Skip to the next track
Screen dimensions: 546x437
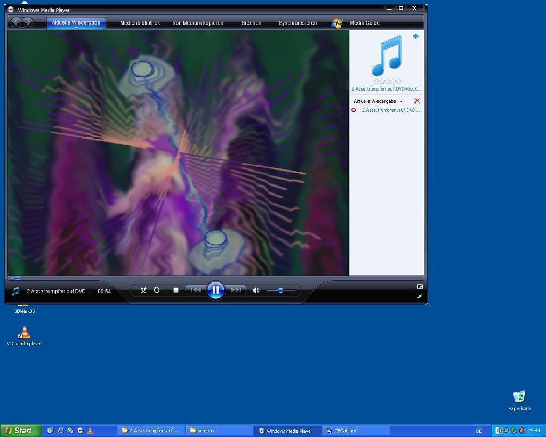pyautogui.click(x=236, y=290)
